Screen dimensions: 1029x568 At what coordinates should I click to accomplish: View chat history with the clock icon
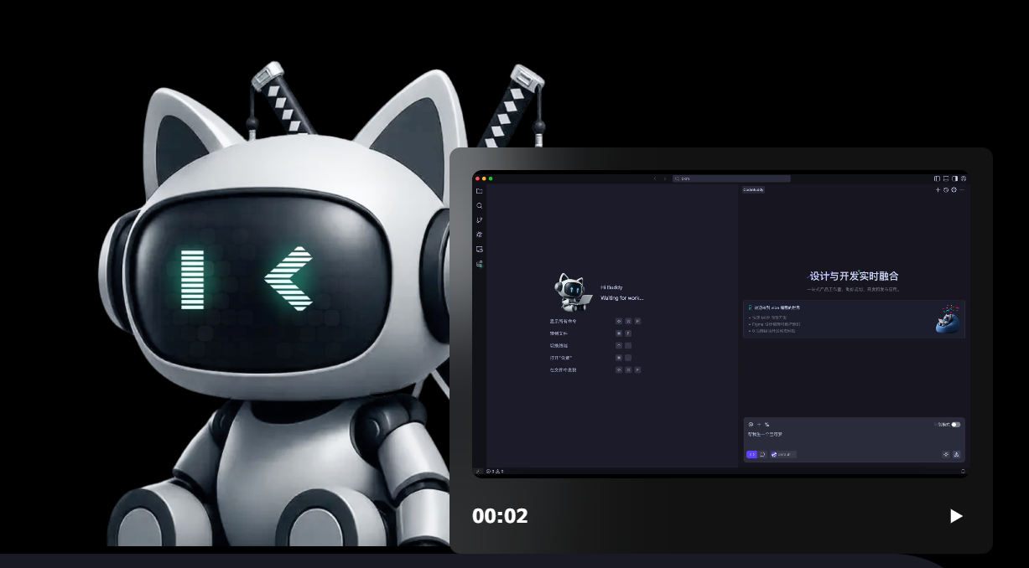click(946, 190)
